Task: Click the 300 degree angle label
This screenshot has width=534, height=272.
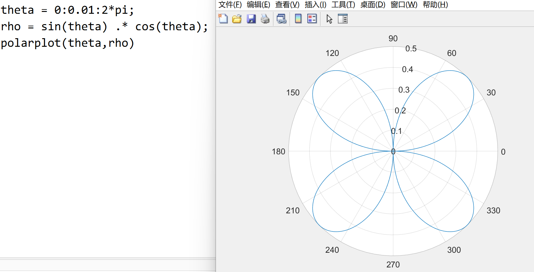Action: pos(454,250)
